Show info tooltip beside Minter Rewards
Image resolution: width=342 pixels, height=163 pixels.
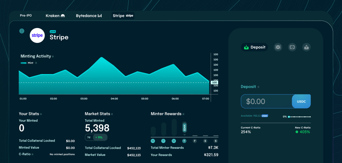click(x=184, y=114)
